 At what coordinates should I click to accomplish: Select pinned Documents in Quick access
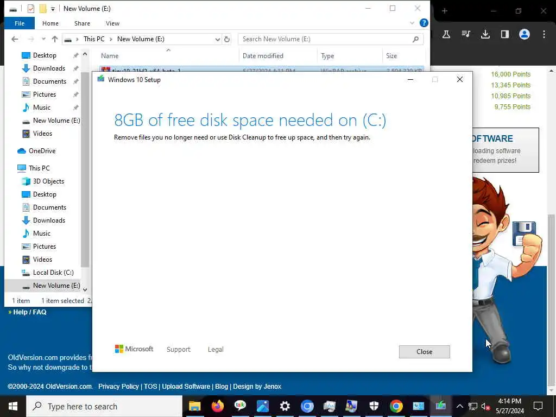[x=49, y=81]
